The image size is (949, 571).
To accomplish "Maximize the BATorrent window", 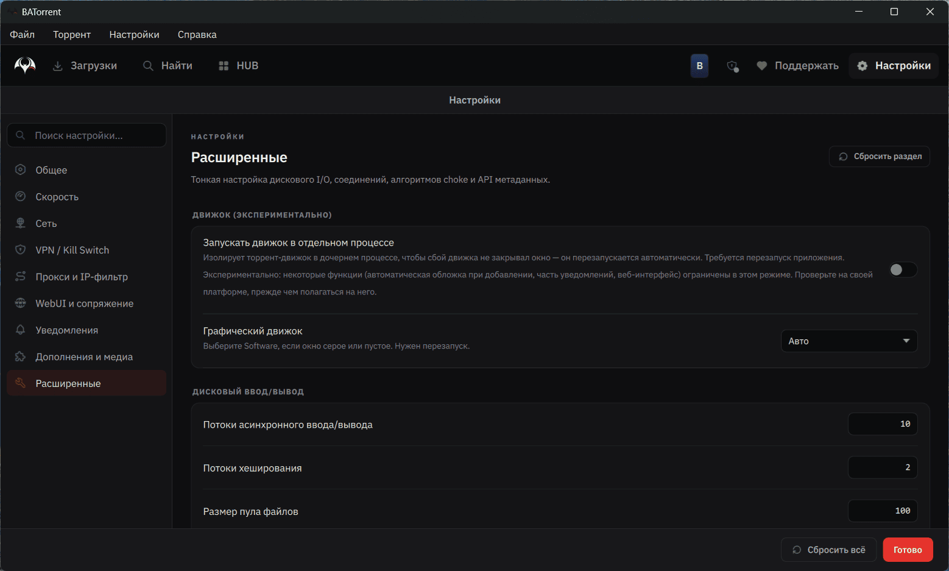I will (x=894, y=12).
